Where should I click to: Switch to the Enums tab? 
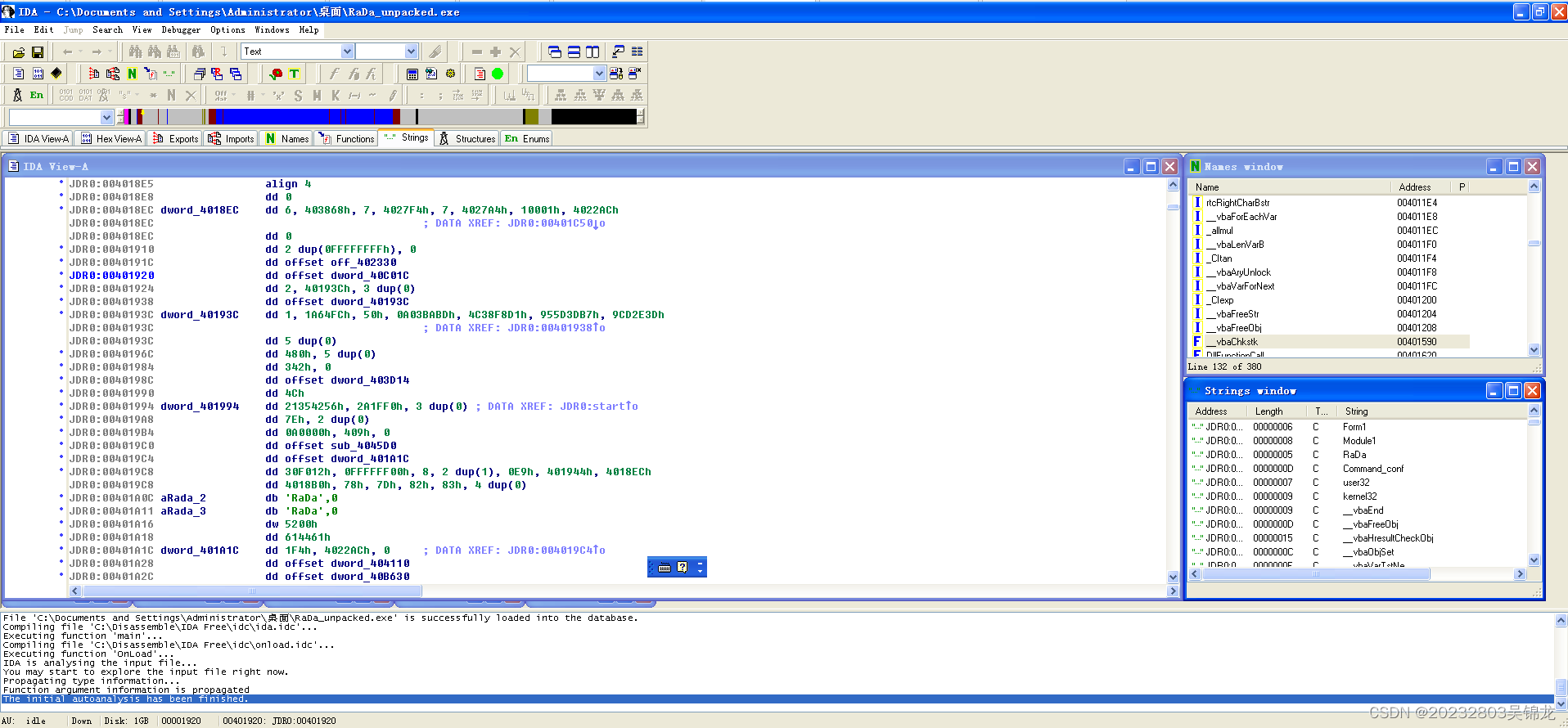pyautogui.click(x=526, y=138)
